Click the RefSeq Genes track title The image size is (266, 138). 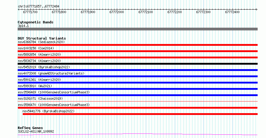[x=30, y=128]
